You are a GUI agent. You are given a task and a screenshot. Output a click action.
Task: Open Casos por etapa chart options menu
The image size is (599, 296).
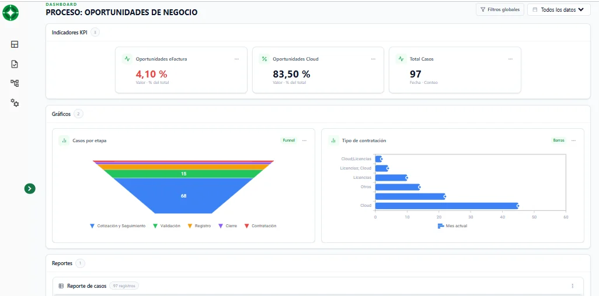[x=304, y=140]
